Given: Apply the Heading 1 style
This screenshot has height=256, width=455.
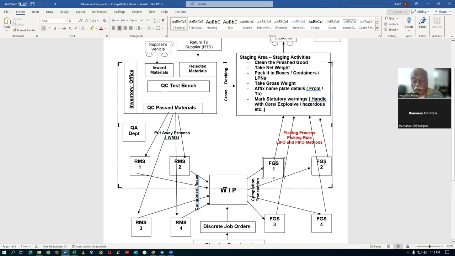Looking at the screenshot, I should (x=213, y=24).
